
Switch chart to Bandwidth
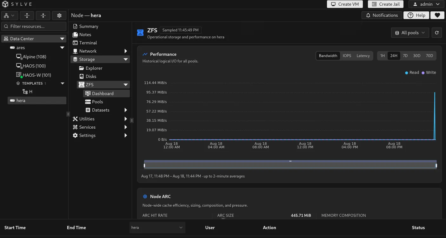[x=328, y=56]
